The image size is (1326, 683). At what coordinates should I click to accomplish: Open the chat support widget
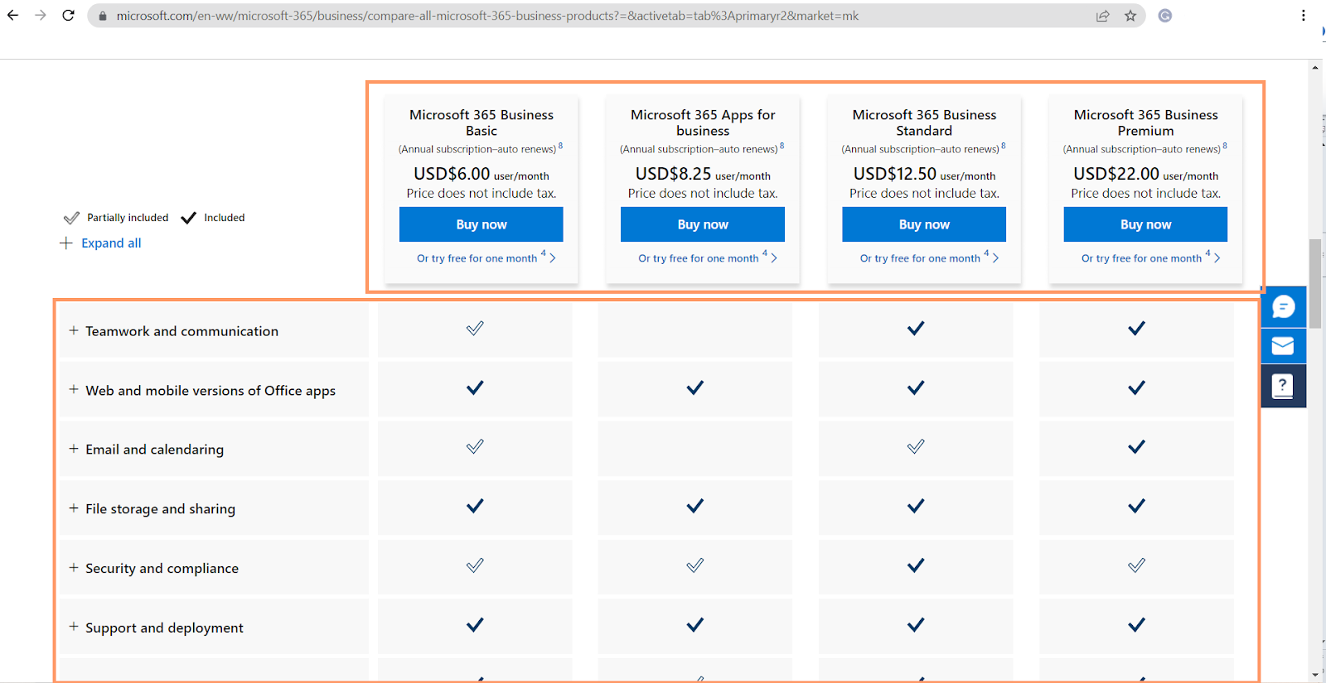click(x=1284, y=307)
